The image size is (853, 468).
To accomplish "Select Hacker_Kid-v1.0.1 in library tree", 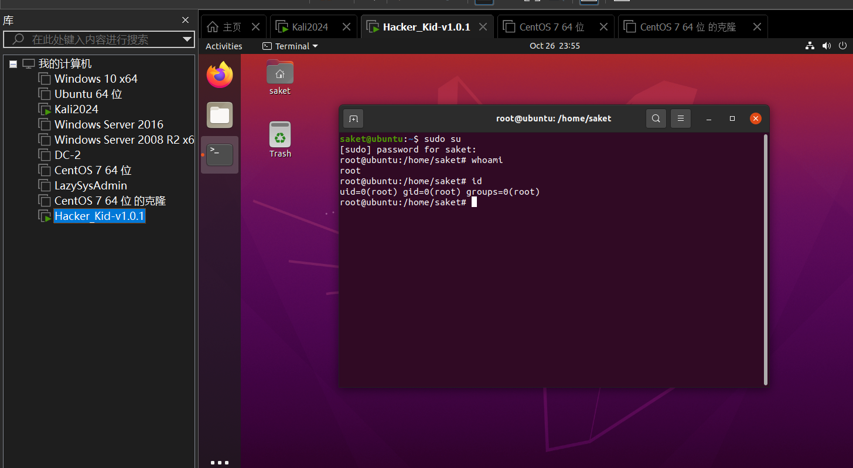I will pos(99,216).
